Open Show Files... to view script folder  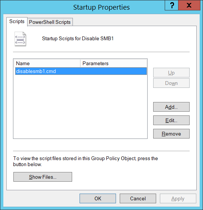pos(43,177)
